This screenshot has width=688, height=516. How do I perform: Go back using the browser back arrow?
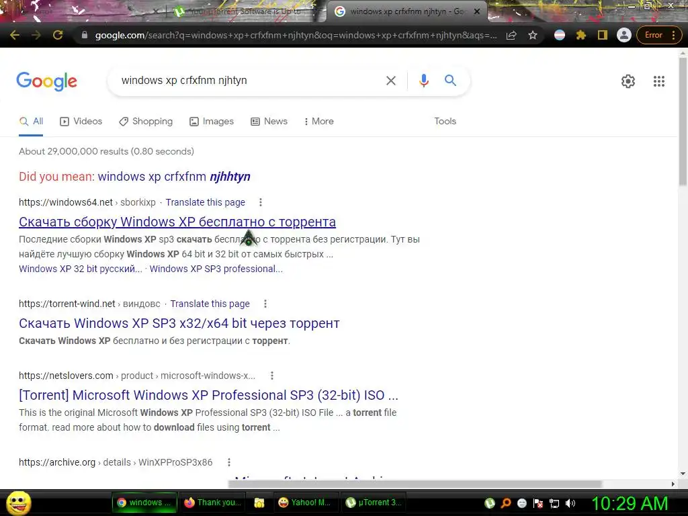point(15,35)
